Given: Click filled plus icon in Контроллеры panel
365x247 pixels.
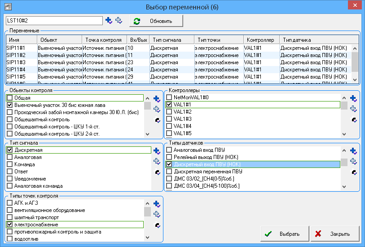Looking at the screenshot, I should pyautogui.click(x=353, y=99).
